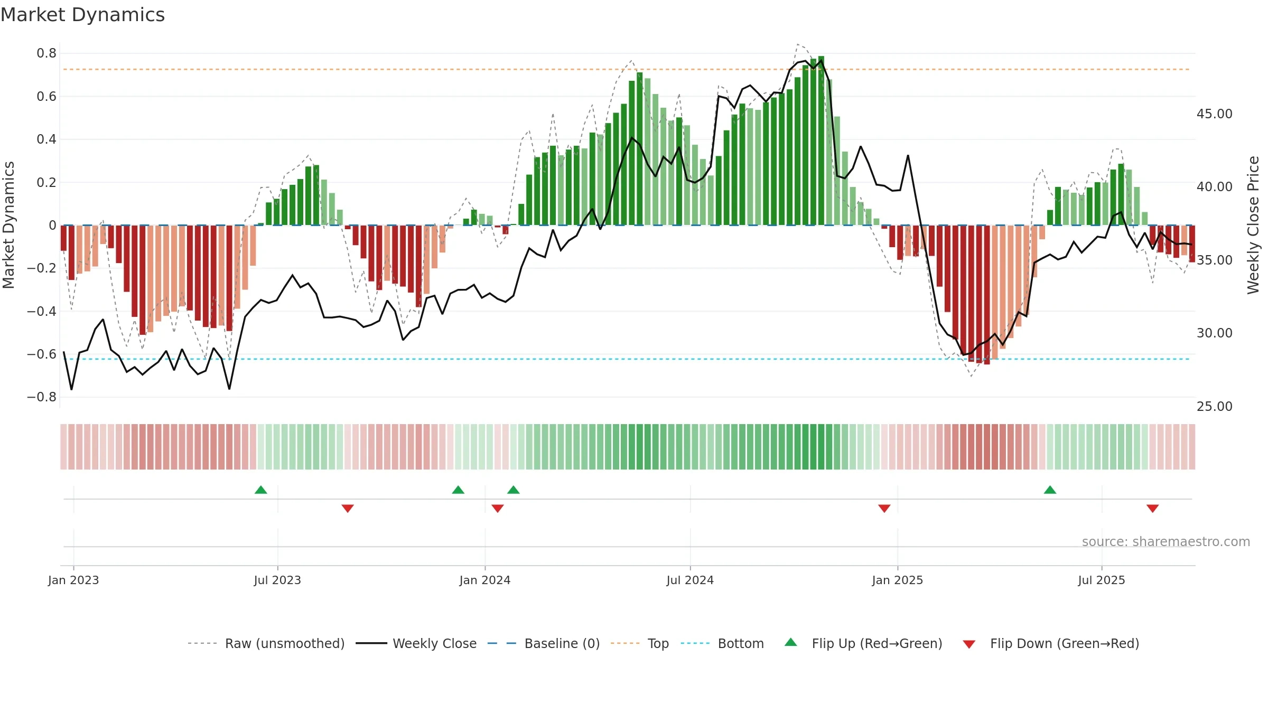Click the 25.00 right axis price label
1268x713 pixels.
click(1215, 407)
